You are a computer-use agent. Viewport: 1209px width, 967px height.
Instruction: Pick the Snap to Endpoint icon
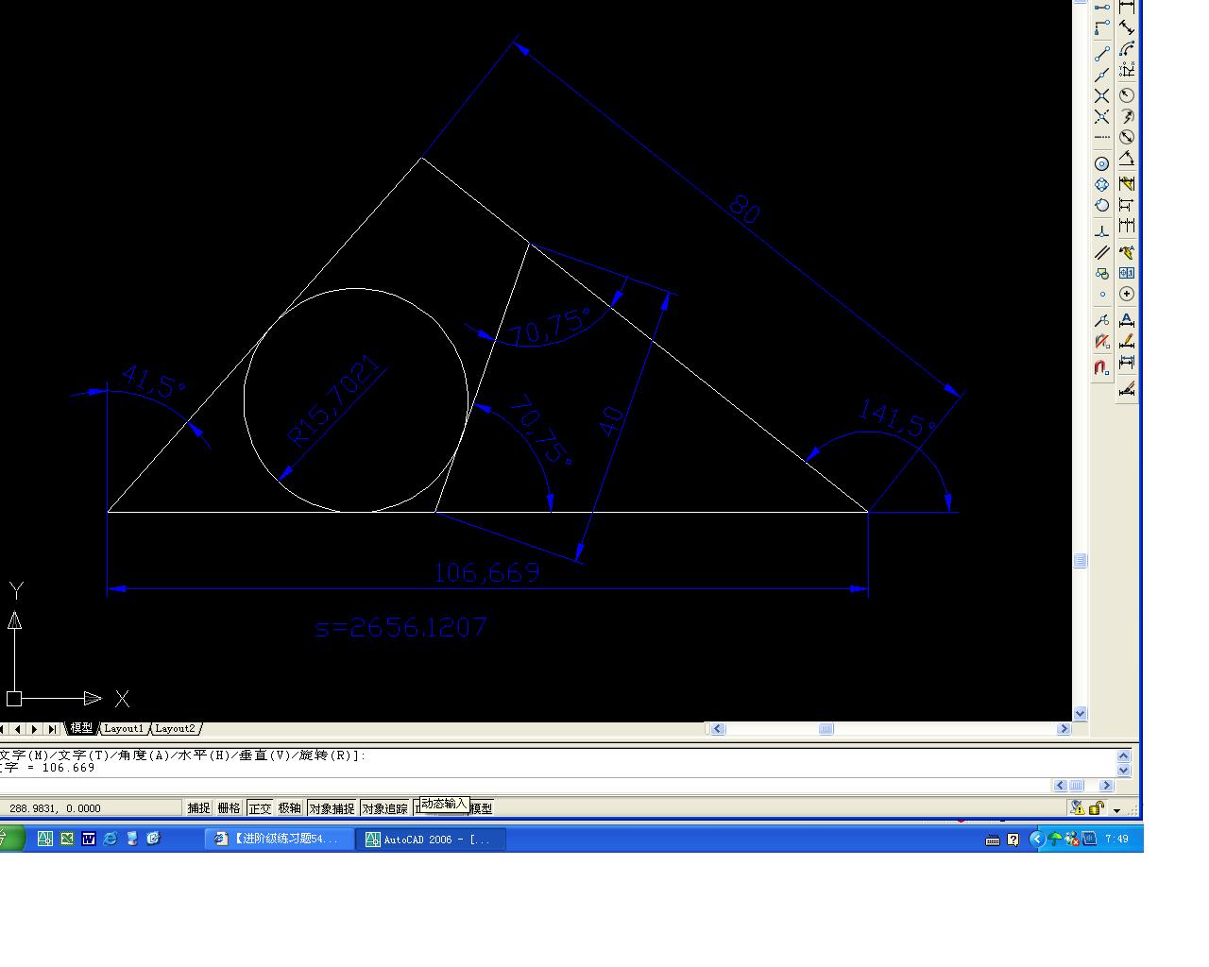(x=1102, y=54)
